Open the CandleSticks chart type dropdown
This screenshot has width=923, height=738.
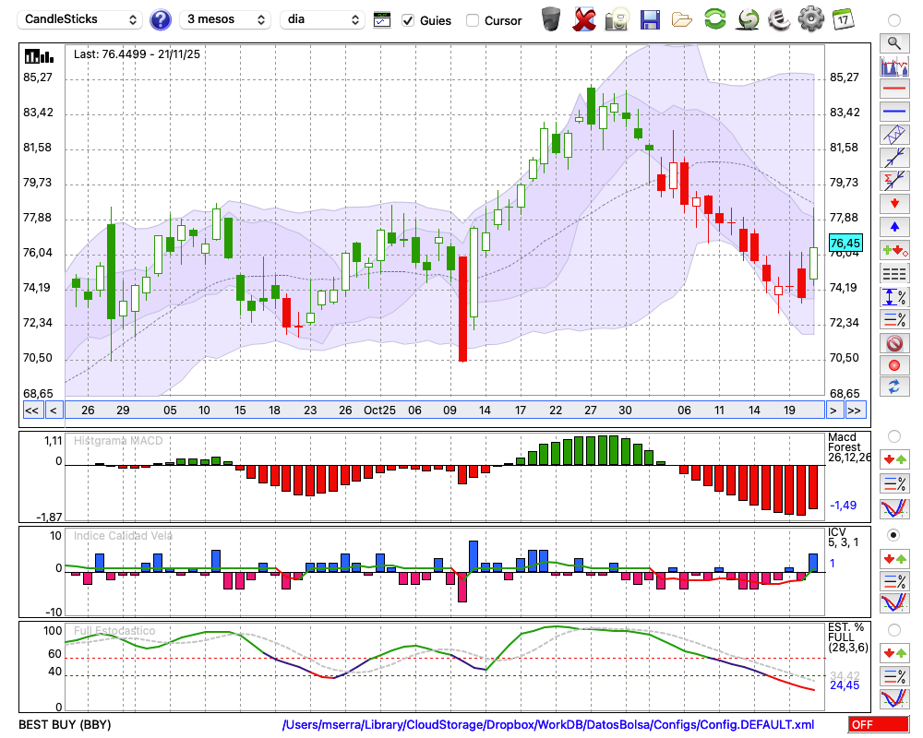(x=81, y=19)
